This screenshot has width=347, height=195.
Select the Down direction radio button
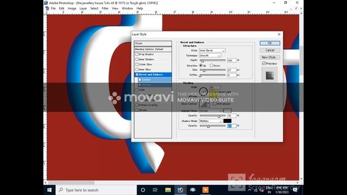click(211, 66)
